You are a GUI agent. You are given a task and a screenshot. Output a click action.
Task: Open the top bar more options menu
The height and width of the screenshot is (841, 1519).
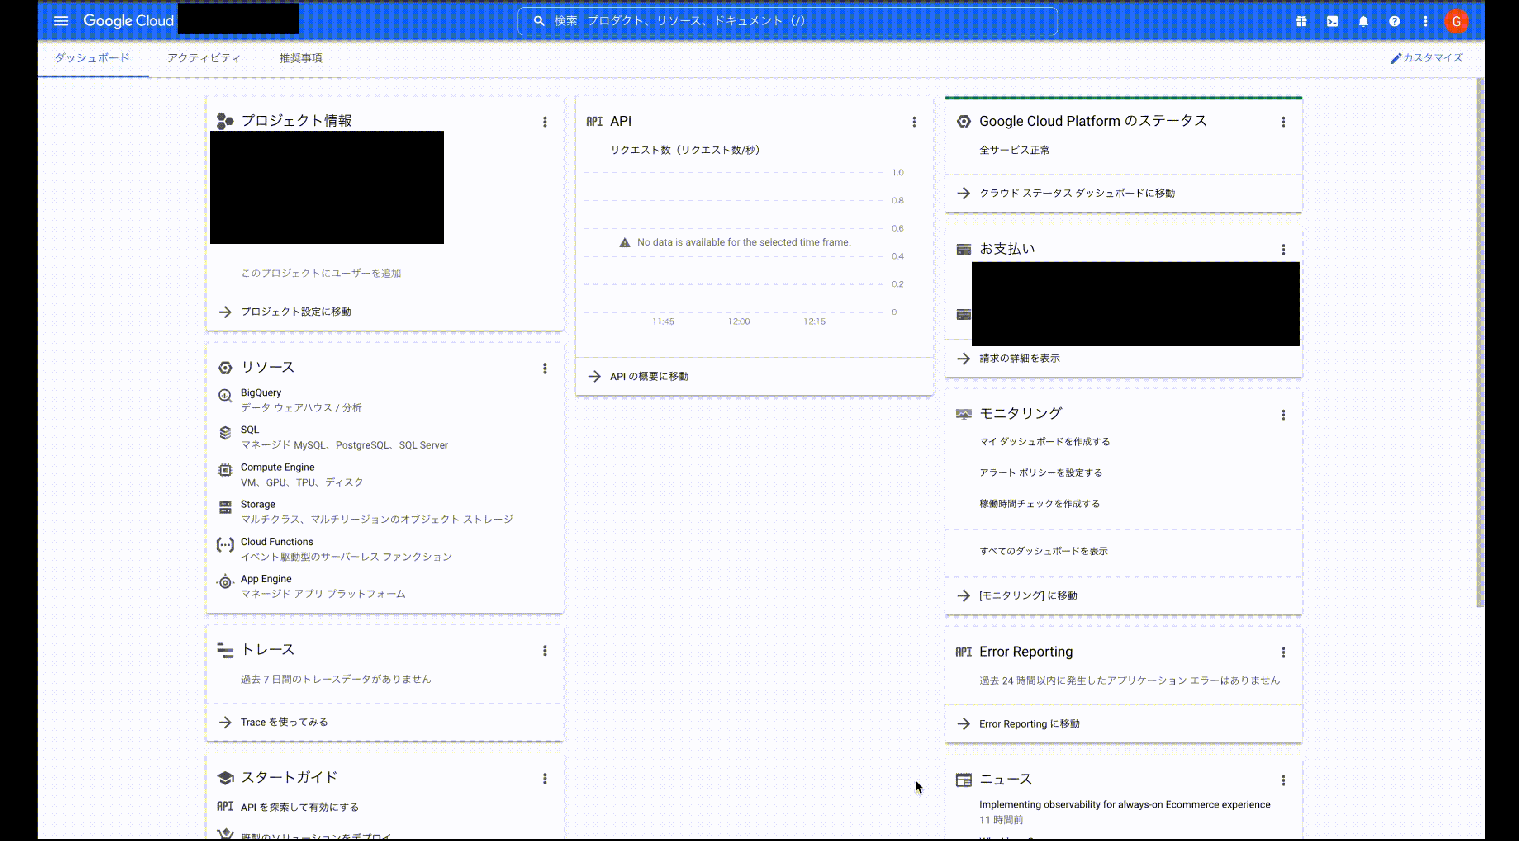[1425, 21]
